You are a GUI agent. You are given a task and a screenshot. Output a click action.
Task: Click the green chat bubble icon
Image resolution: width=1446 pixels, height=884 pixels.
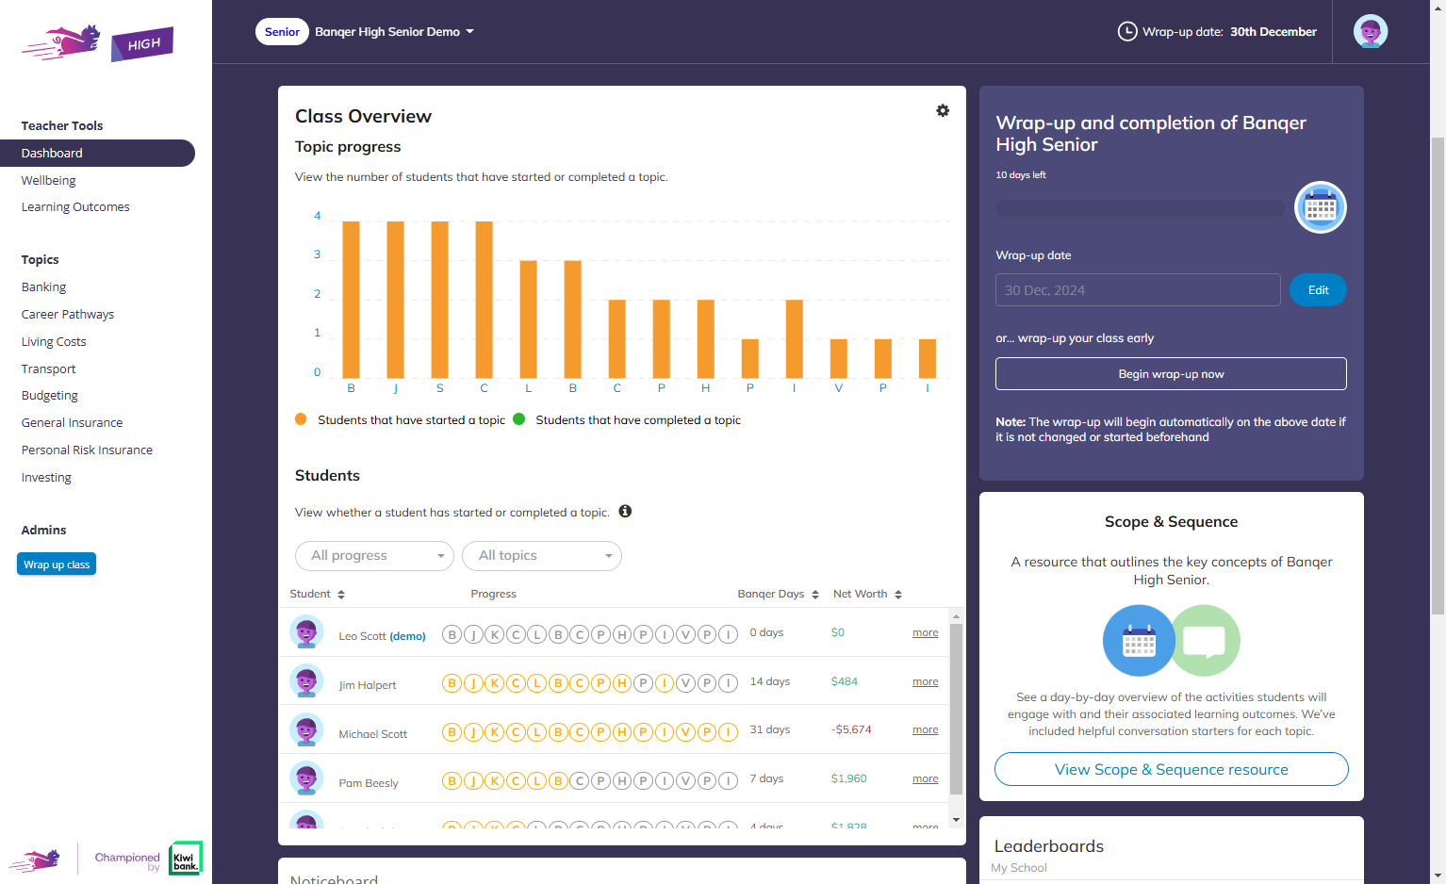(1205, 641)
